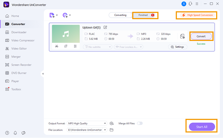
Task: Click the Convert button for Uptown Girl
Action: 201,36
